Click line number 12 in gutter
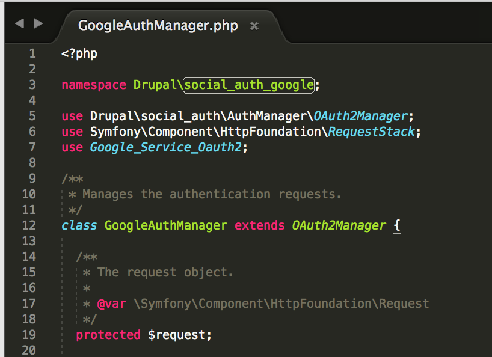Screen dimensions: 492x357 click(x=29, y=225)
